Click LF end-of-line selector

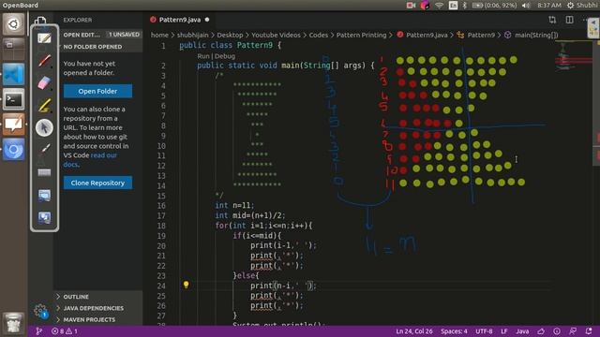point(504,331)
